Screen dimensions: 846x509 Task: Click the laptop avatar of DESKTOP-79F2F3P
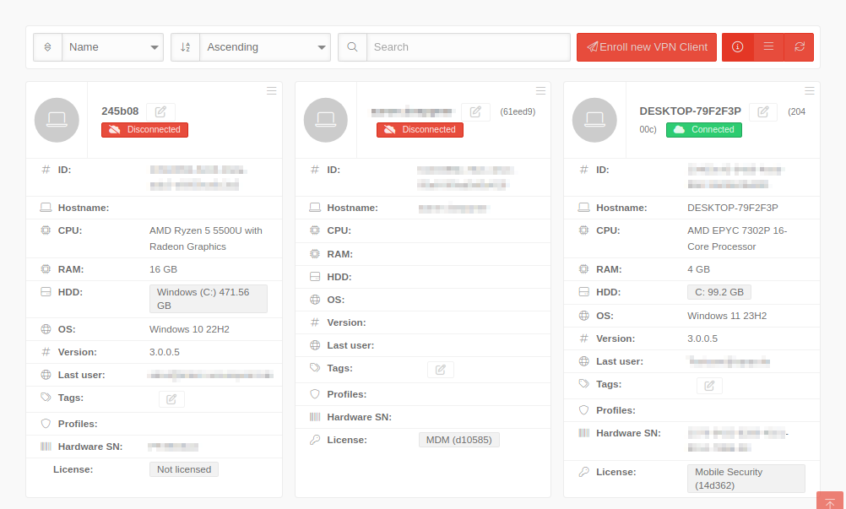pyautogui.click(x=594, y=120)
